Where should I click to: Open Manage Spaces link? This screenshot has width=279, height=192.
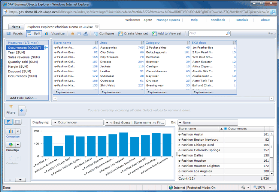pyautogui.click(x=168, y=20)
